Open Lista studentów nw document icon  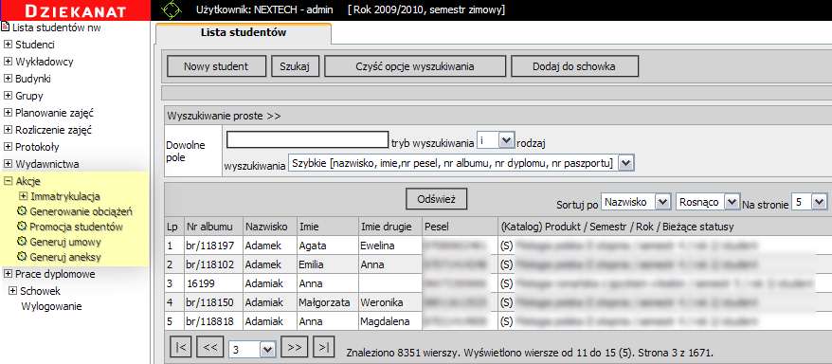pos(6,27)
